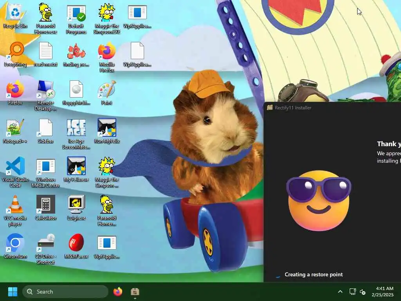Click the Rectify11 Installer title bar text
The width and height of the screenshot is (401, 301).
pyautogui.click(x=293, y=108)
